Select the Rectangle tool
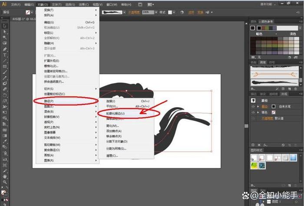 pos(5,66)
